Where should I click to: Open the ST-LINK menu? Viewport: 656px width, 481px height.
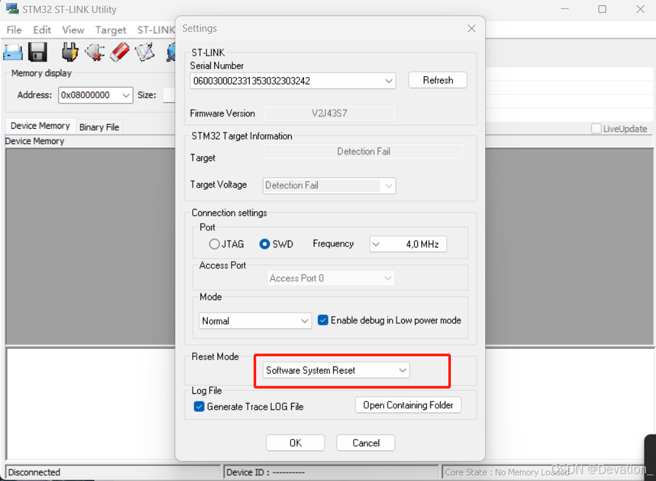coord(156,30)
